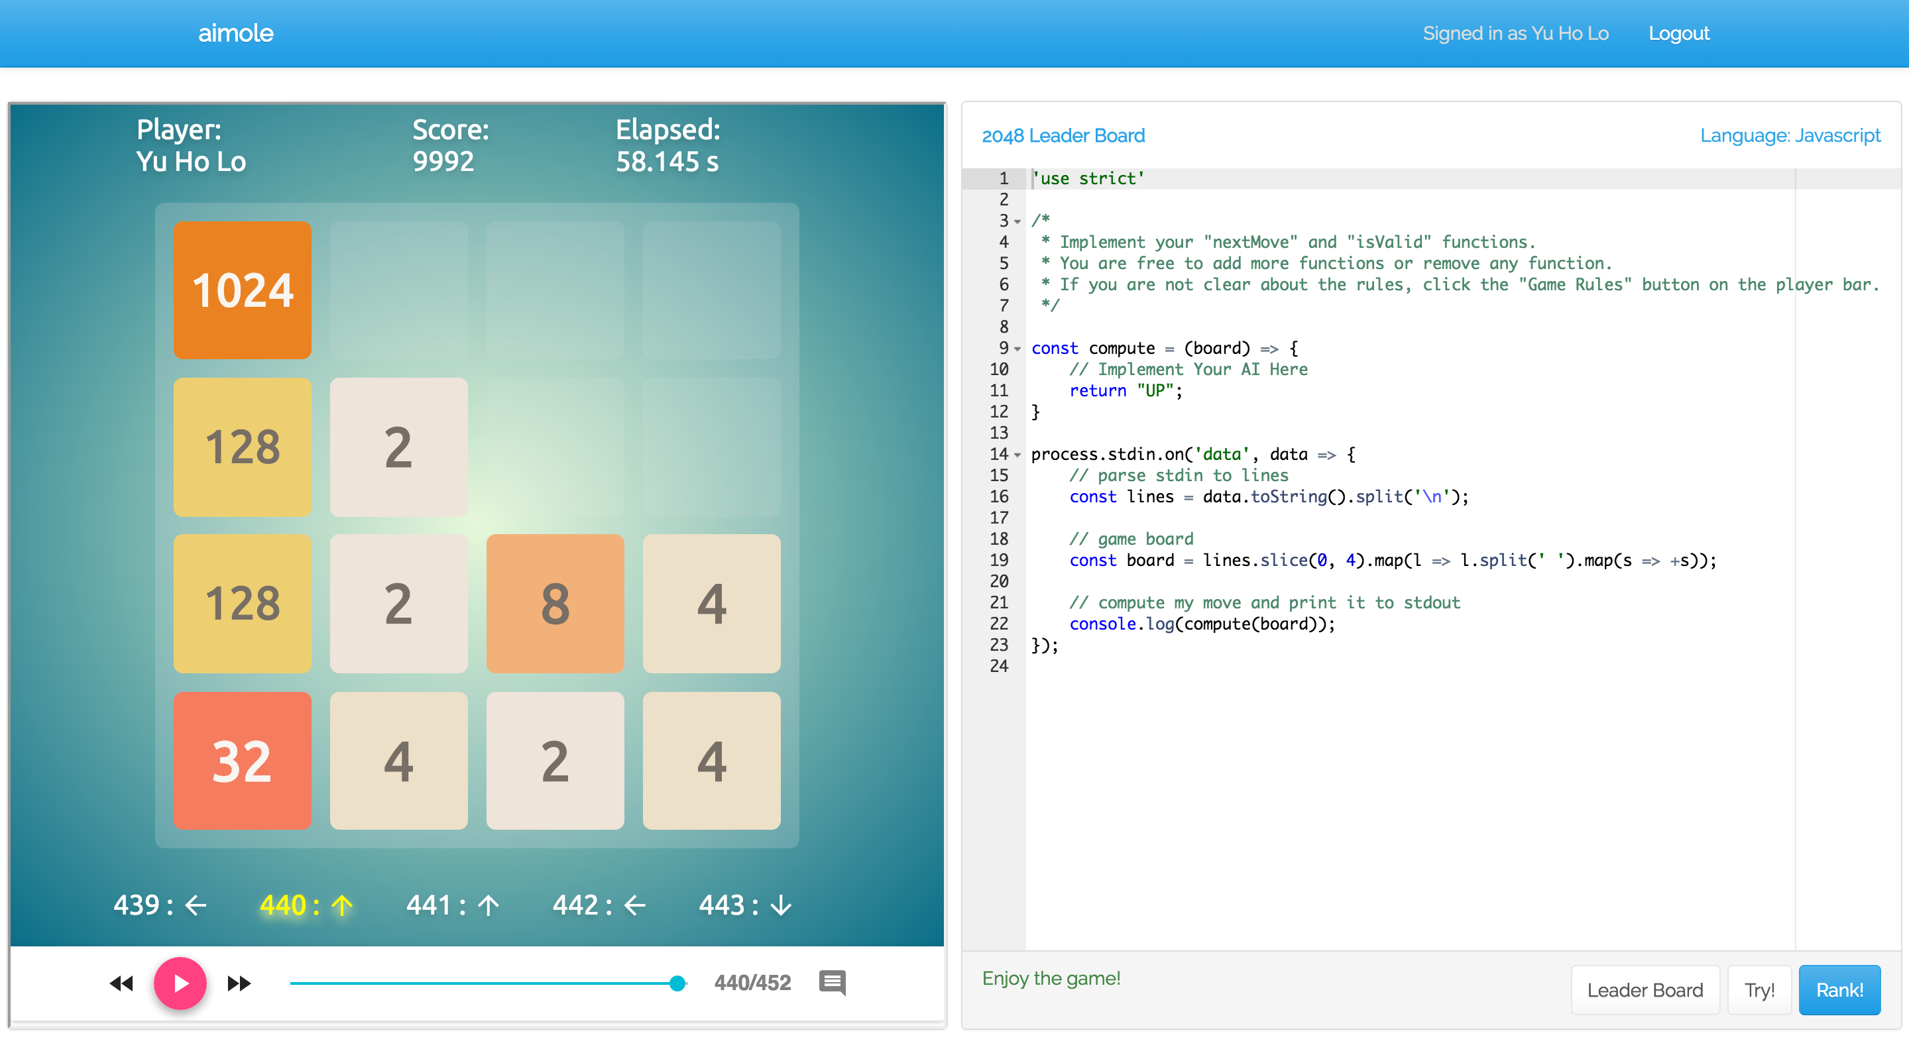
Task: Collapse the comment block at line 3
Action: click(x=1018, y=221)
